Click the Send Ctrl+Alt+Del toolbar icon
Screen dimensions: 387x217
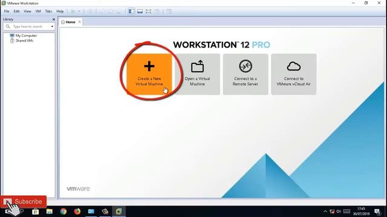point(90,11)
